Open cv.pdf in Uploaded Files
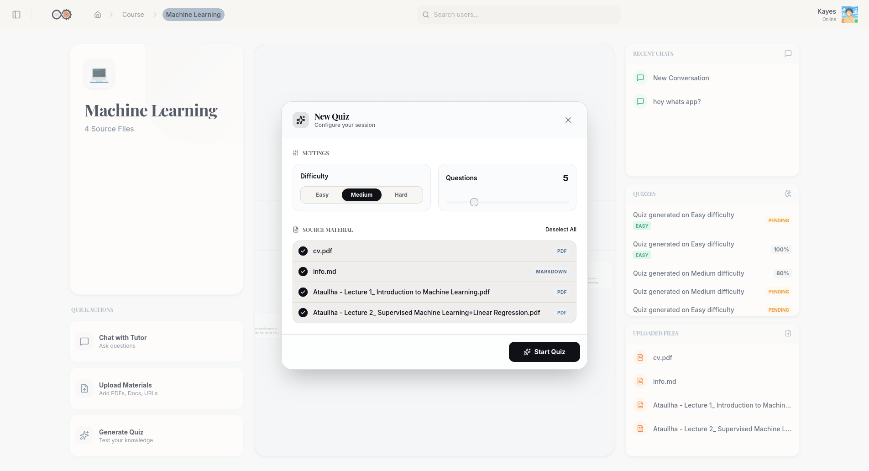Viewport: 869px width, 471px height. (x=712, y=357)
